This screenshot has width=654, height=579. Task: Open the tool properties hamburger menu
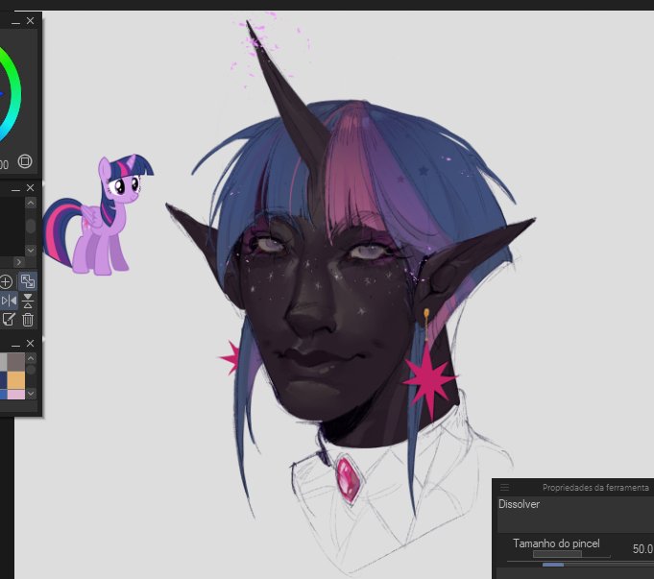(505, 487)
